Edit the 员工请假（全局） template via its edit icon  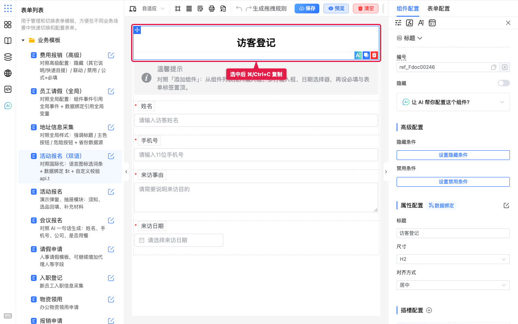click(x=111, y=92)
